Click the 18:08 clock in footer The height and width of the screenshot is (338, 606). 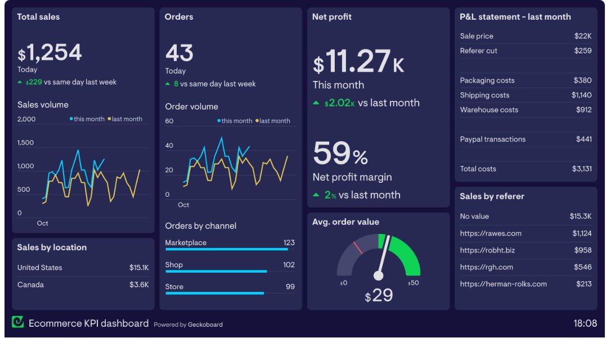[x=585, y=323]
